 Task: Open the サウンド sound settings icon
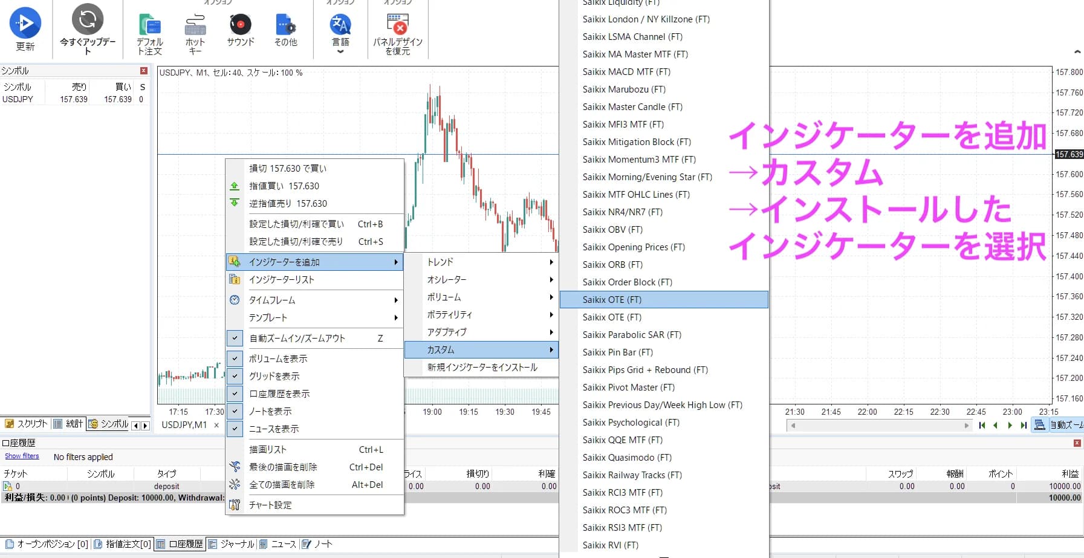[x=241, y=25]
